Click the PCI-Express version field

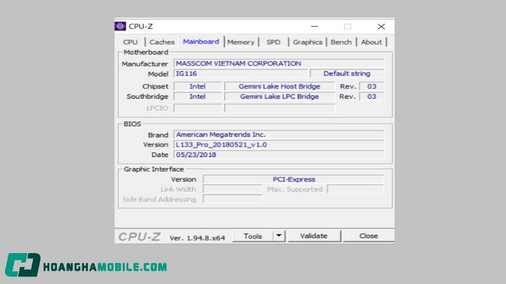pyautogui.click(x=293, y=179)
